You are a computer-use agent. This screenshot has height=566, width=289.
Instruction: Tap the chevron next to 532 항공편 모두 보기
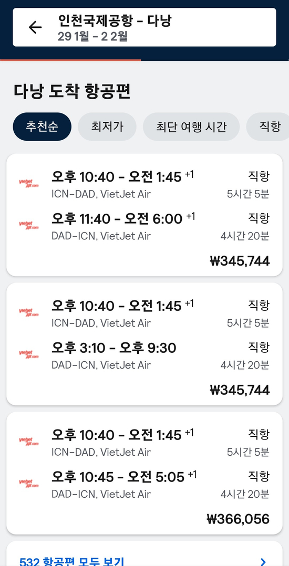tap(263, 561)
